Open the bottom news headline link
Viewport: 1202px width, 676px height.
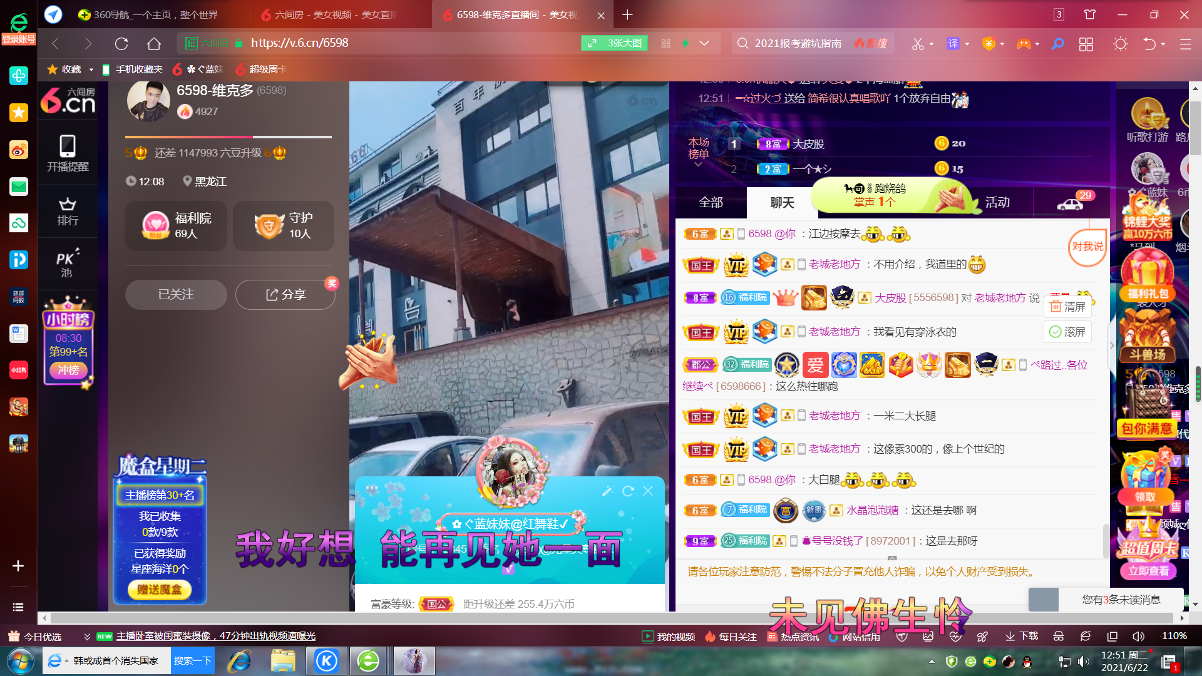215,636
